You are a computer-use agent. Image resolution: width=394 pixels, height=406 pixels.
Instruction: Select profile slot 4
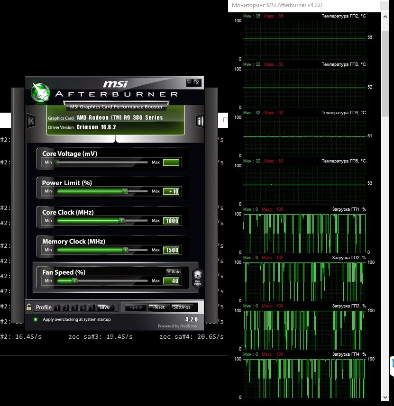click(83, 307)
